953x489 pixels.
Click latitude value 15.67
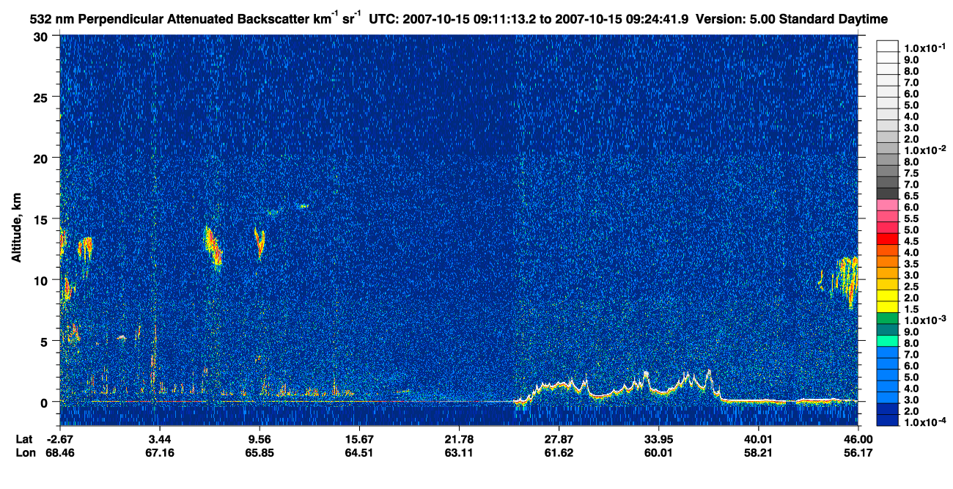[x=359, y=438]
